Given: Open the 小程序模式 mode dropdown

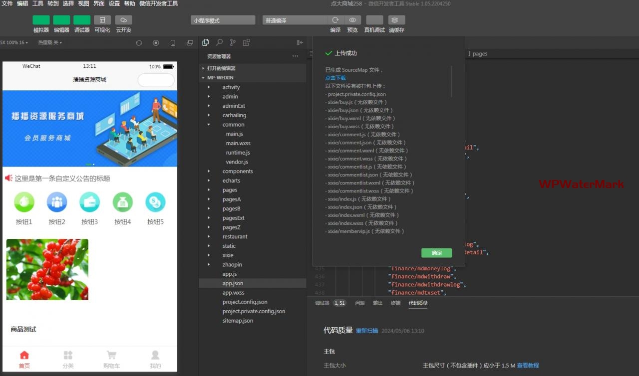Looking at the screenshot, I should tap(223, 20).
